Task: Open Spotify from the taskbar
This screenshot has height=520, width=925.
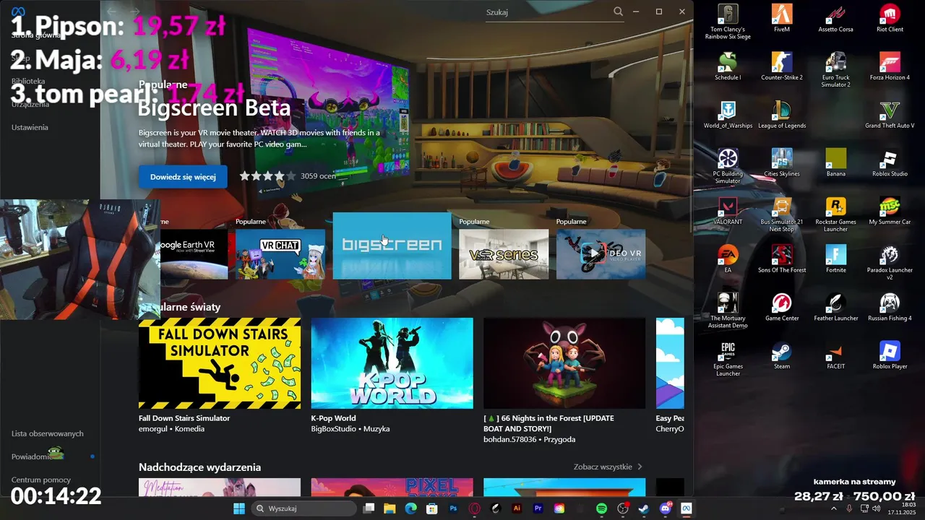Action: tap(602, 508)
